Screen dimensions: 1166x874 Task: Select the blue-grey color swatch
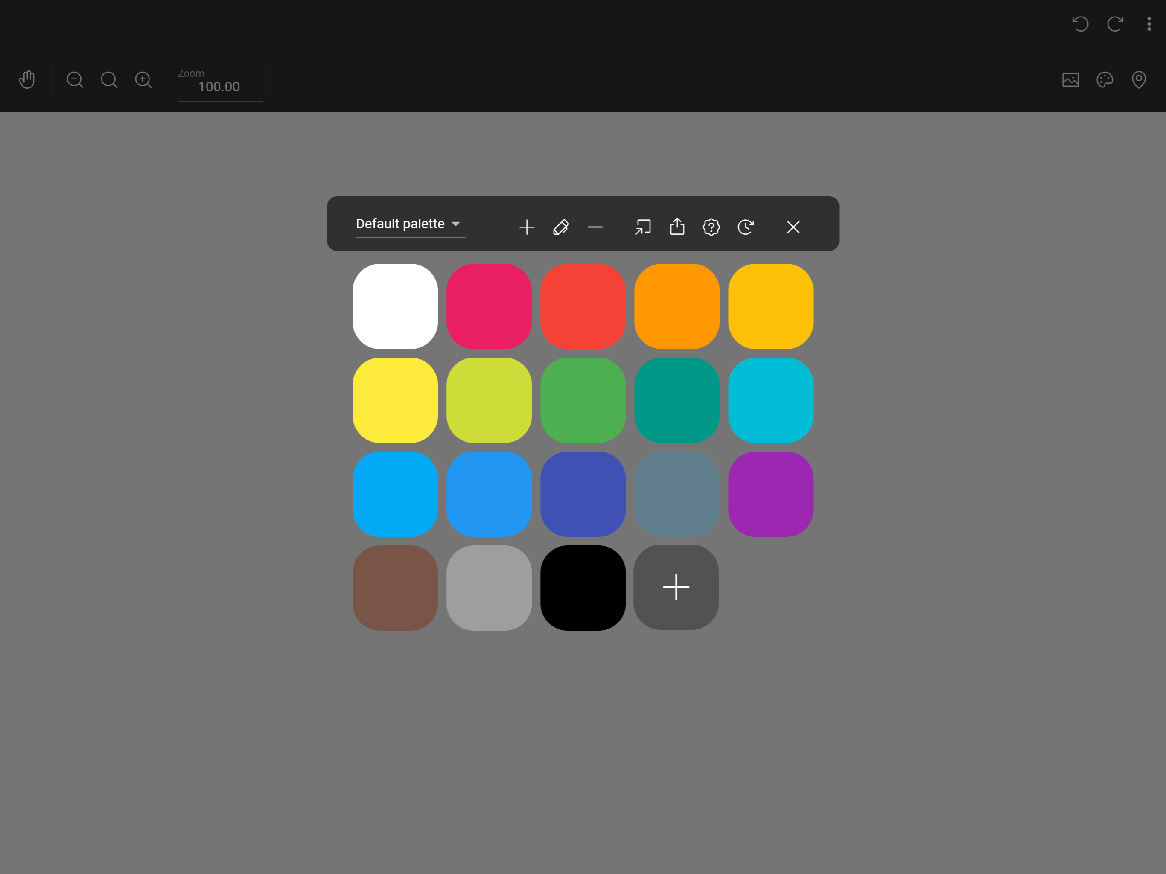point(677,494)
